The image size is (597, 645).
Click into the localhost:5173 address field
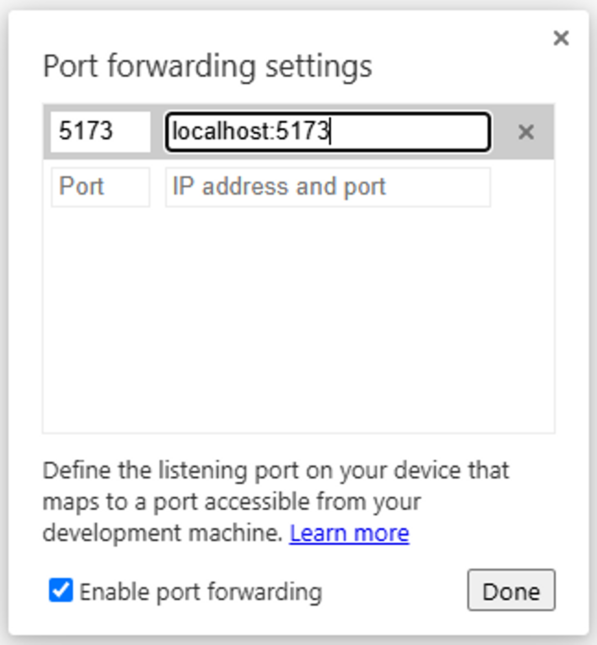328,131
